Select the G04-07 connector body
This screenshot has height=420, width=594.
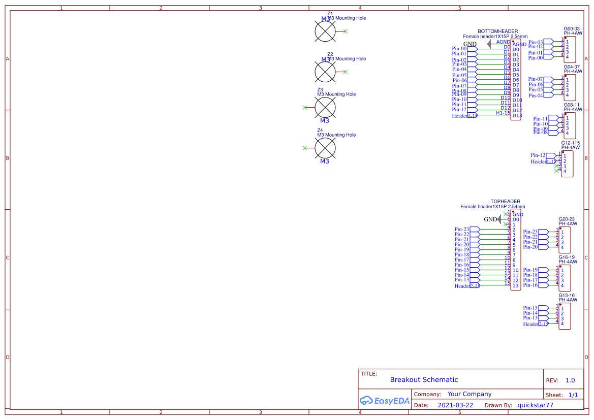click(570, 88)
